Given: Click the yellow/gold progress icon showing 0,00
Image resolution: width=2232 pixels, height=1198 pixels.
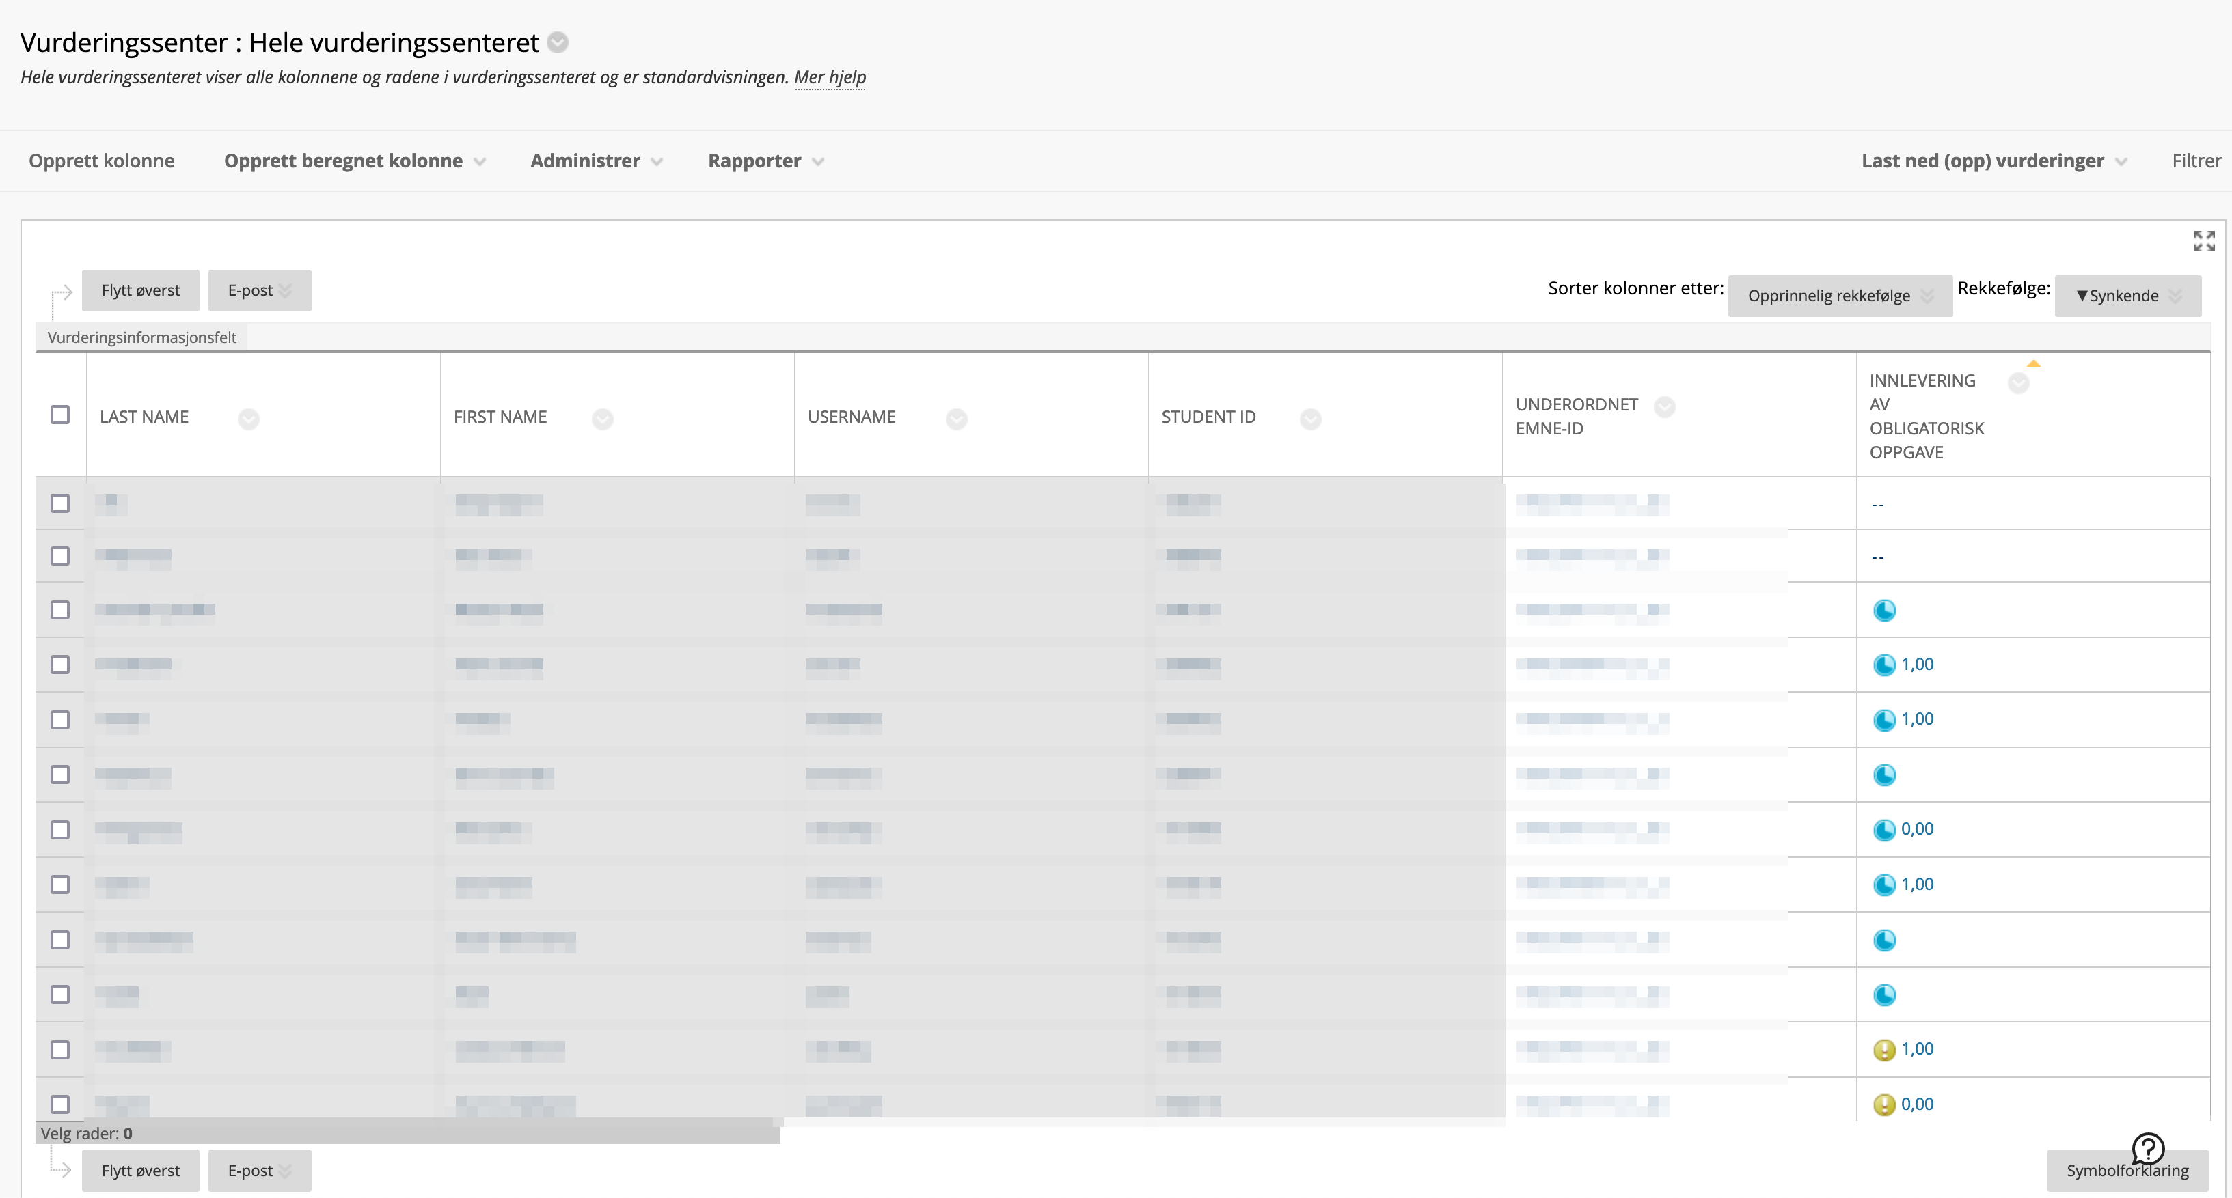Looking at the screenshot, I should tap(1883, 1104).
